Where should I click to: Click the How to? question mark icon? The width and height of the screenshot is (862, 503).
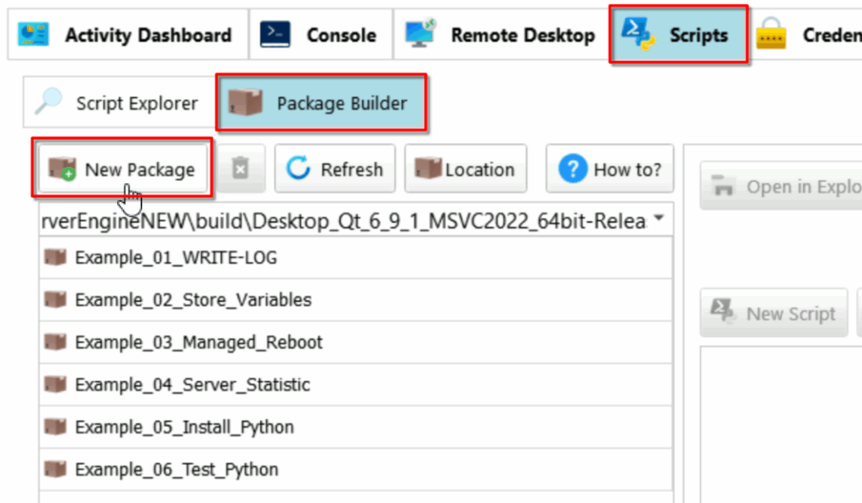click(572, 168)
